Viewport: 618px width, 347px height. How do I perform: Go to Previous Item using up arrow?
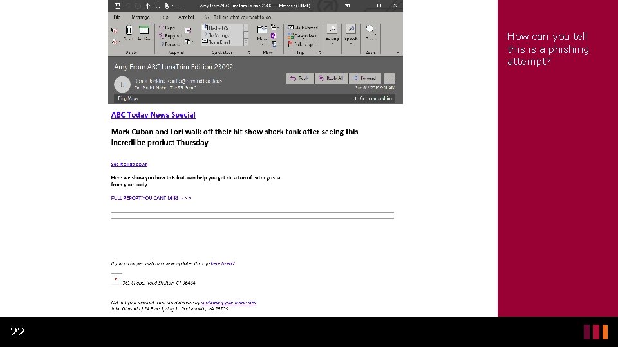click(x=148, y=6)
